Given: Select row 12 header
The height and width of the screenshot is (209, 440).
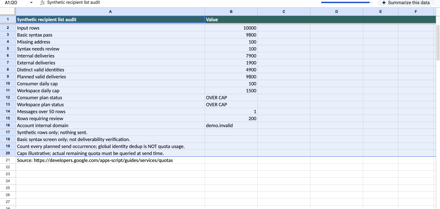Looking at the screenshot, I should pos(8,98).
